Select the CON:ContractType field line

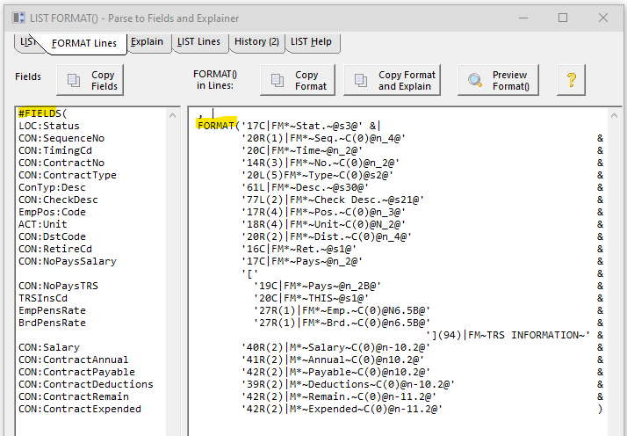67,175
